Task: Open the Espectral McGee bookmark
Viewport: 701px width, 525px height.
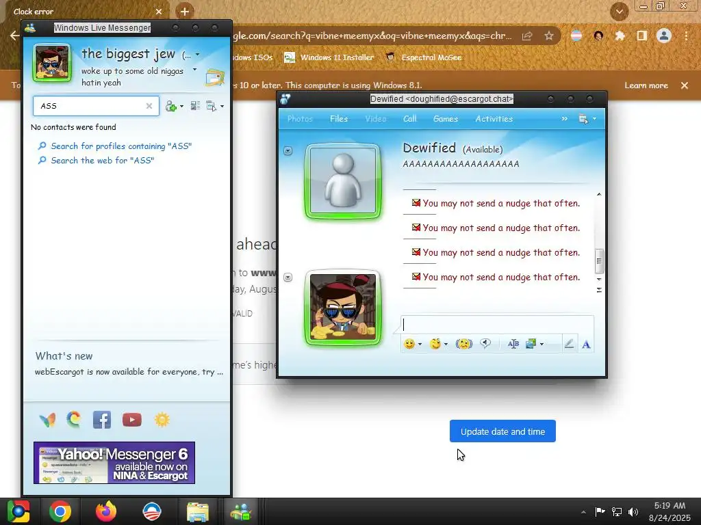Action: (424, 57)
